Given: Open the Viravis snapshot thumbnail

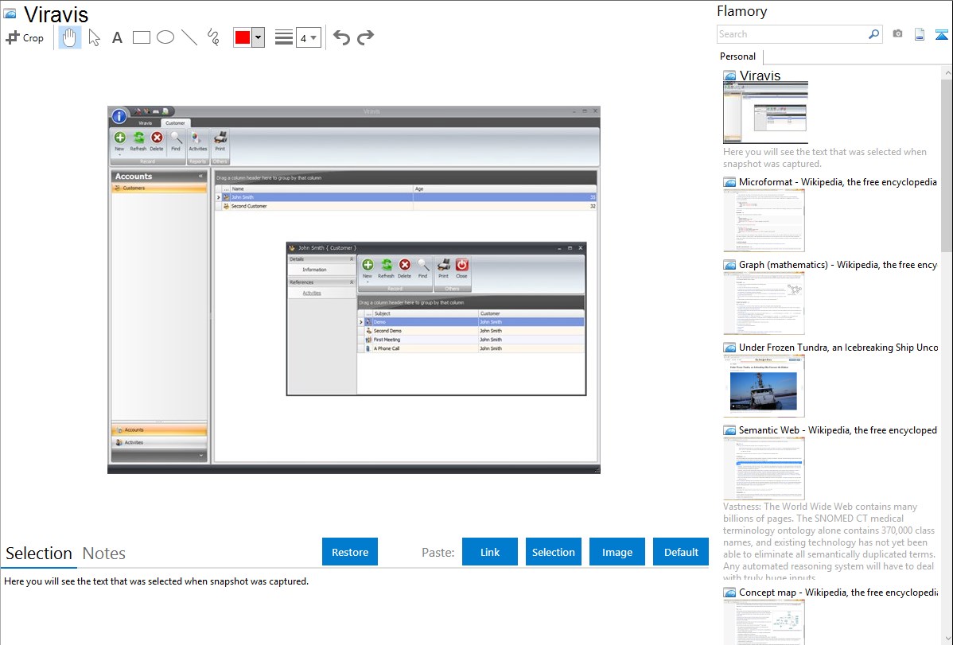Looking at the screenshot, I should [x=765, y=113].
